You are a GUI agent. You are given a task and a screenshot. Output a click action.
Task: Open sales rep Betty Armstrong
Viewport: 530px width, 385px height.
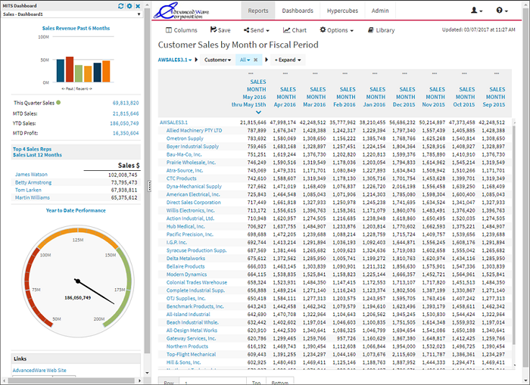[x=33, y=182]
